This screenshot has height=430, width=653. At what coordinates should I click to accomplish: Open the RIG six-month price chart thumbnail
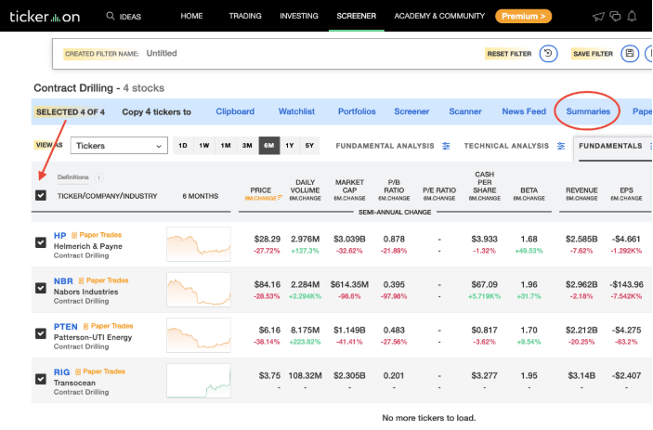pos(199,381)
